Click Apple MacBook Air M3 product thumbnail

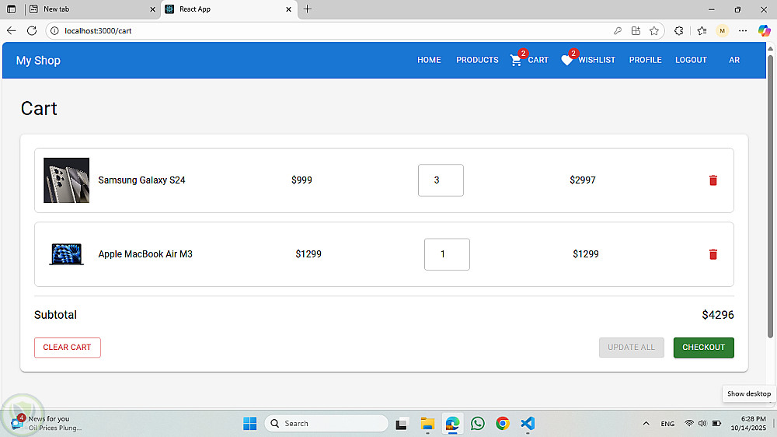(66, 254)
